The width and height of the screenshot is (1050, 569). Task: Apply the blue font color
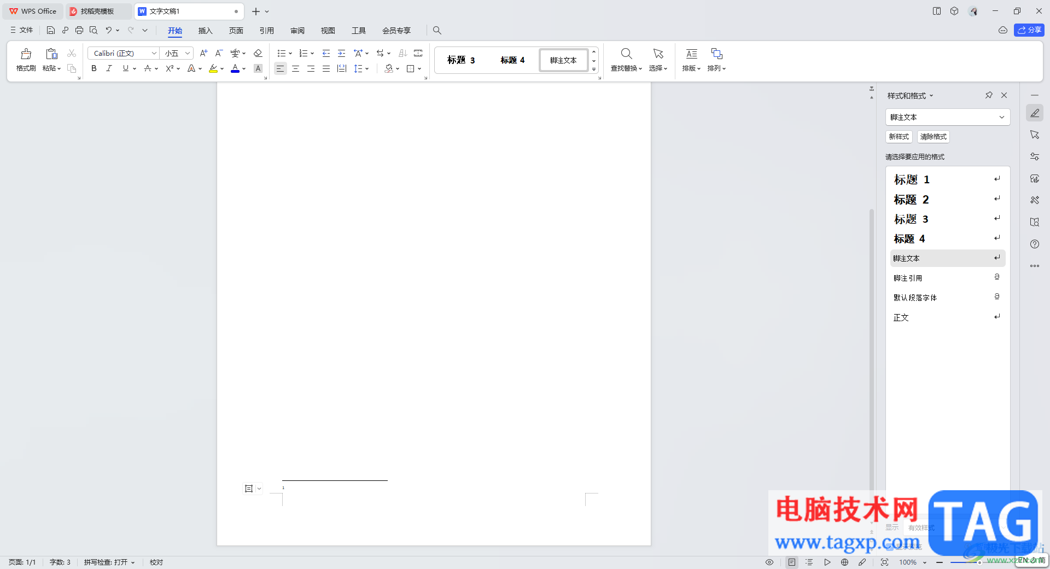[235, 68]
